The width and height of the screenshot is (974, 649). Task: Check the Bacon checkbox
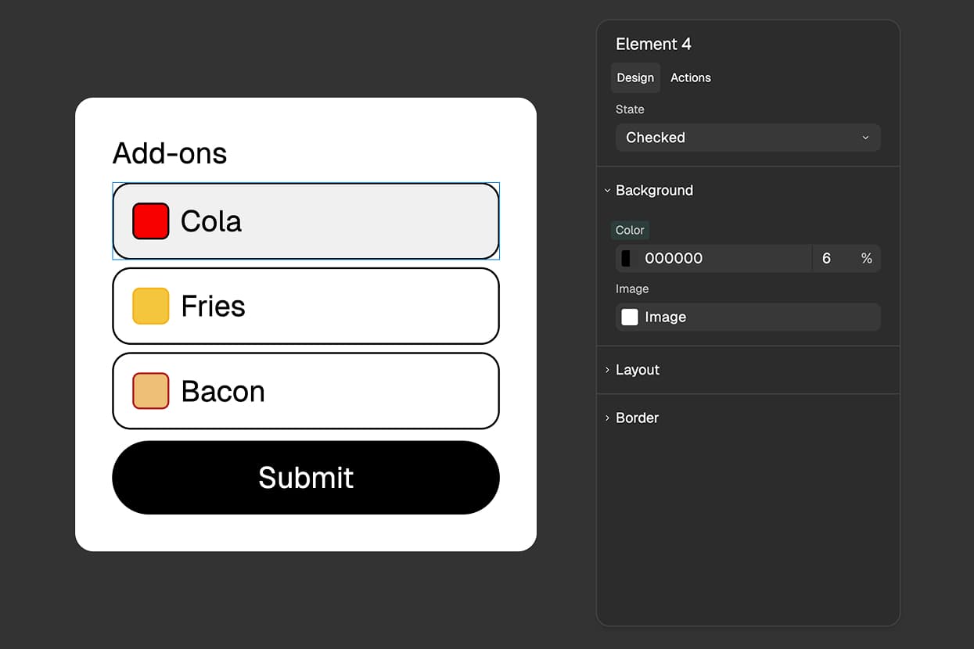149,391
